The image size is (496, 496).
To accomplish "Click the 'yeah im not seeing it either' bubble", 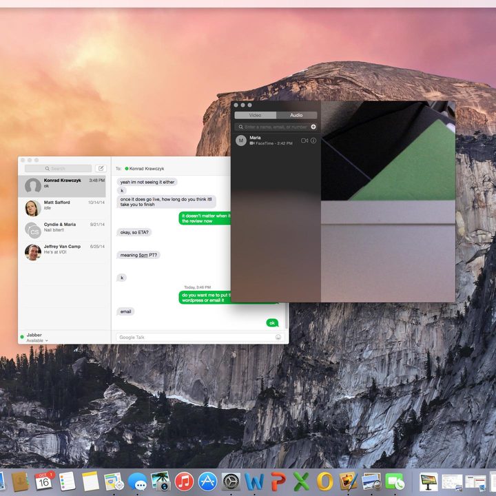I will [x=147, y=182].
